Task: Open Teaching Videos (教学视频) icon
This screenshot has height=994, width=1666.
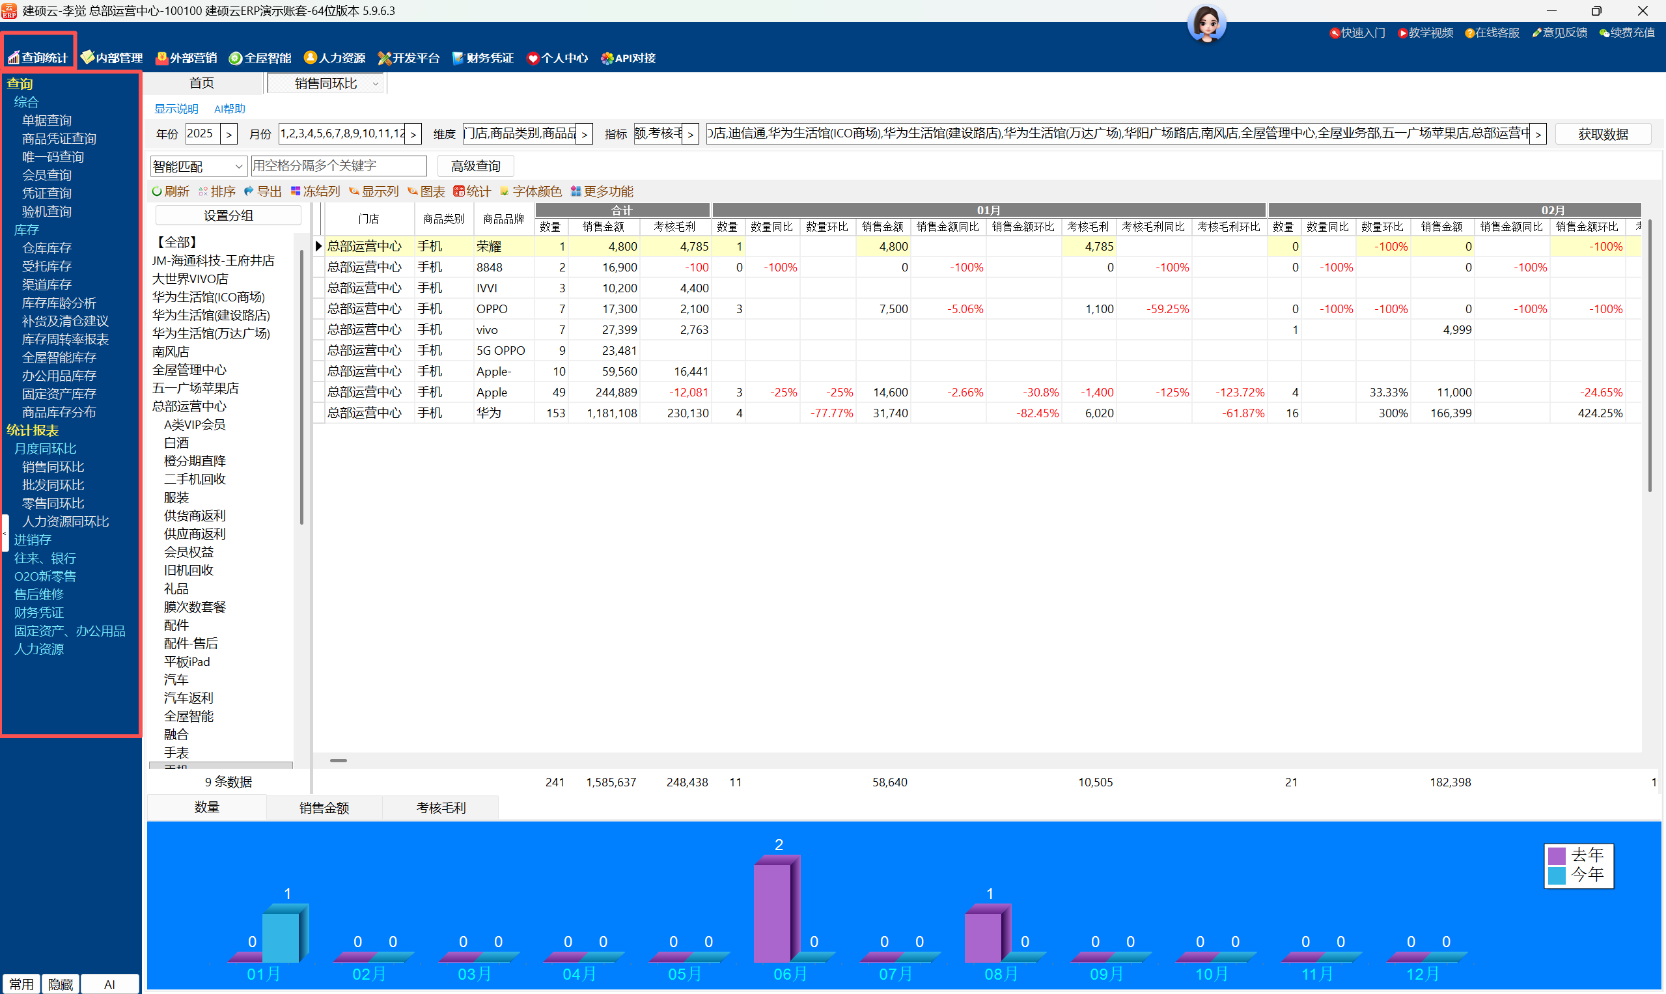Action: click(x=1402, y=33)
